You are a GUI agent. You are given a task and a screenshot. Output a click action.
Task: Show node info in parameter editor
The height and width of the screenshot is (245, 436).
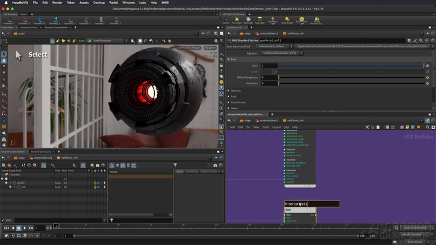click(427, 40)
